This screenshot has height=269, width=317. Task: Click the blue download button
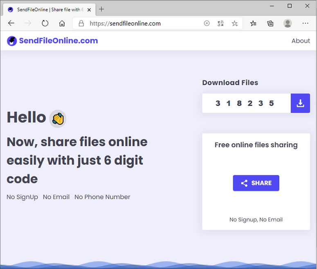300,103
